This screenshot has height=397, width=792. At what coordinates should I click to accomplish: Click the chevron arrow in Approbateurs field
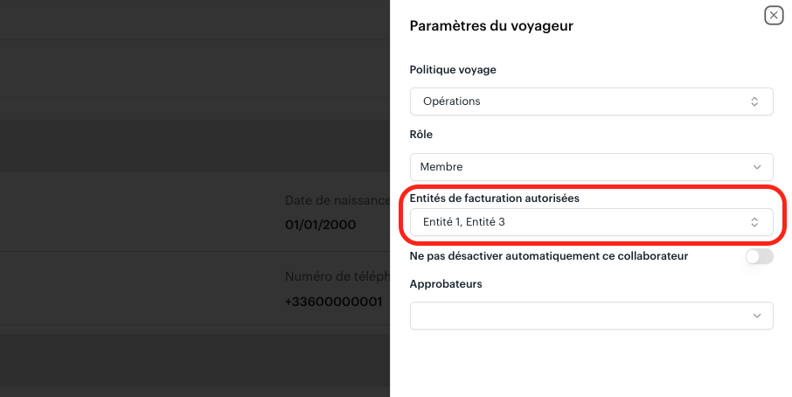pyautogui.click(x=757, y=316)
